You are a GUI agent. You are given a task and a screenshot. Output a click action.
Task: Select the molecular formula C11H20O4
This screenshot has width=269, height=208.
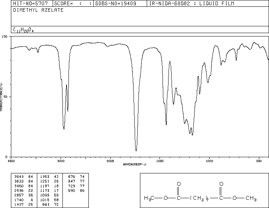click(23, 30)
